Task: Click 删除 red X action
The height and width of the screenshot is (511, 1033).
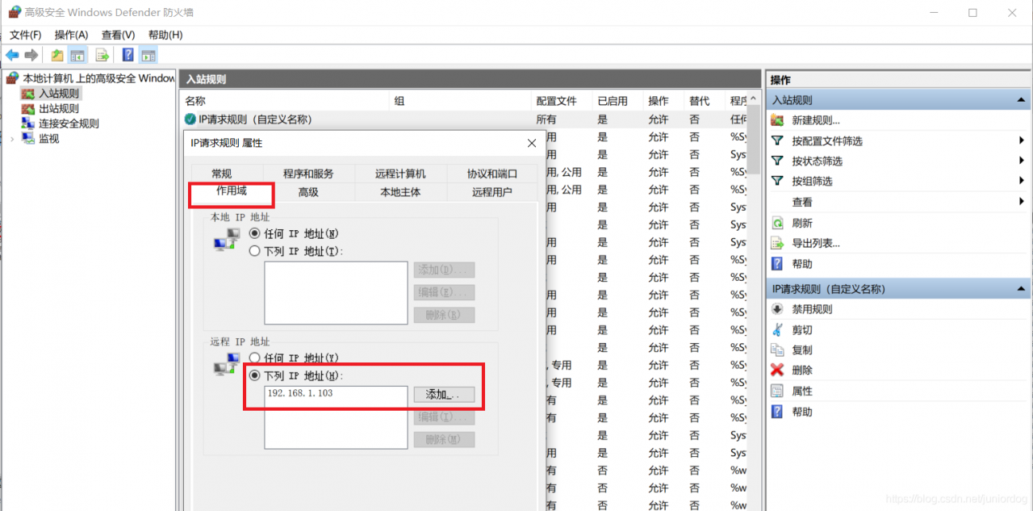Action: point(802,371)
